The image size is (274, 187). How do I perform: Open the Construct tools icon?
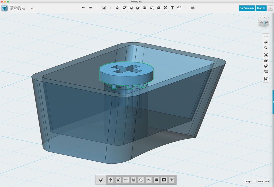[131, 8]
